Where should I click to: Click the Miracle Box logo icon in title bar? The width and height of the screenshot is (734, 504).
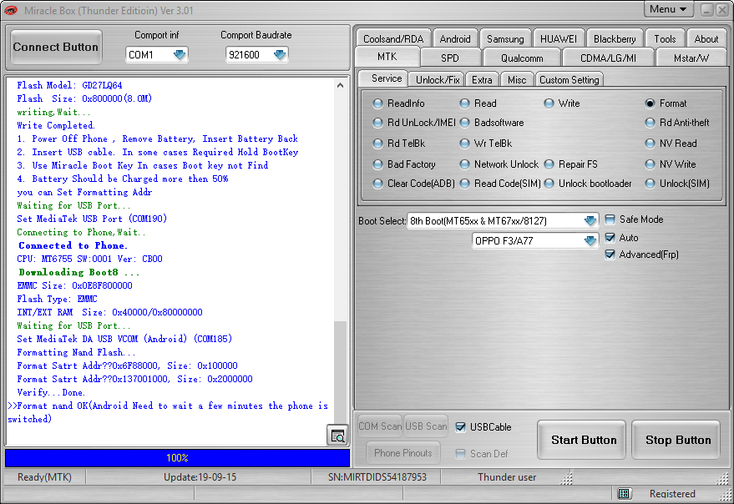tap(11, 10)
